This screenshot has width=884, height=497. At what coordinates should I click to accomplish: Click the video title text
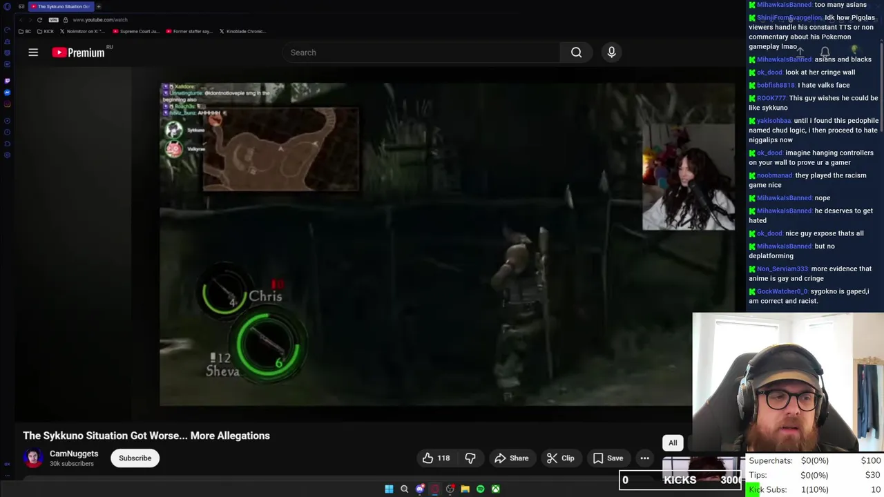click(x=146, y=436)
